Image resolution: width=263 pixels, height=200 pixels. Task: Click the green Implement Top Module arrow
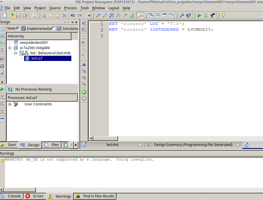[x=199, y=15]
